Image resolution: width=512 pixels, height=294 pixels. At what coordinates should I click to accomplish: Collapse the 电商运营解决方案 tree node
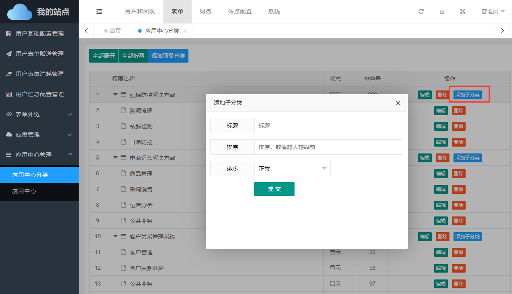[x=115, y=157]
